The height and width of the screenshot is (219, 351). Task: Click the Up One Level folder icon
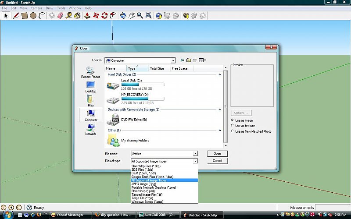[189, 60]
